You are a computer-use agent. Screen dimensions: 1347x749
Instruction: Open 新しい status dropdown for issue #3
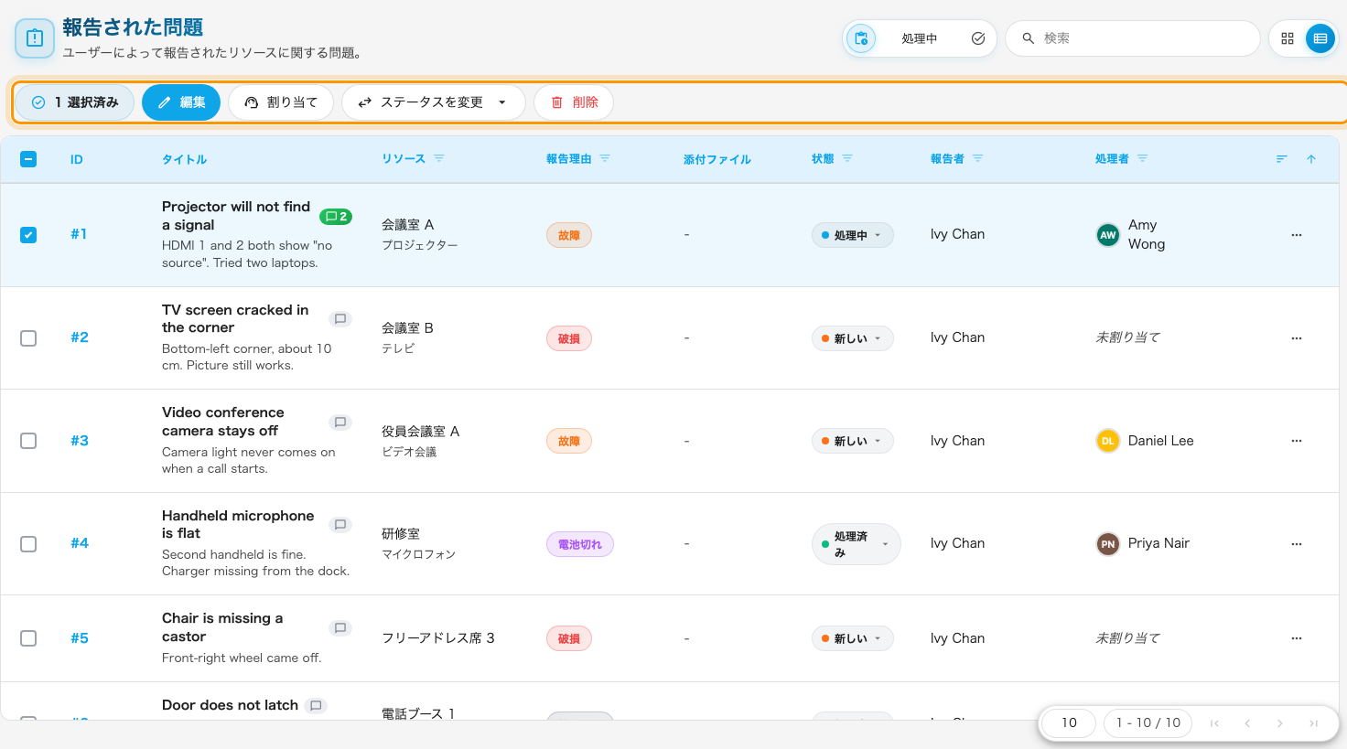coord(852,441)
